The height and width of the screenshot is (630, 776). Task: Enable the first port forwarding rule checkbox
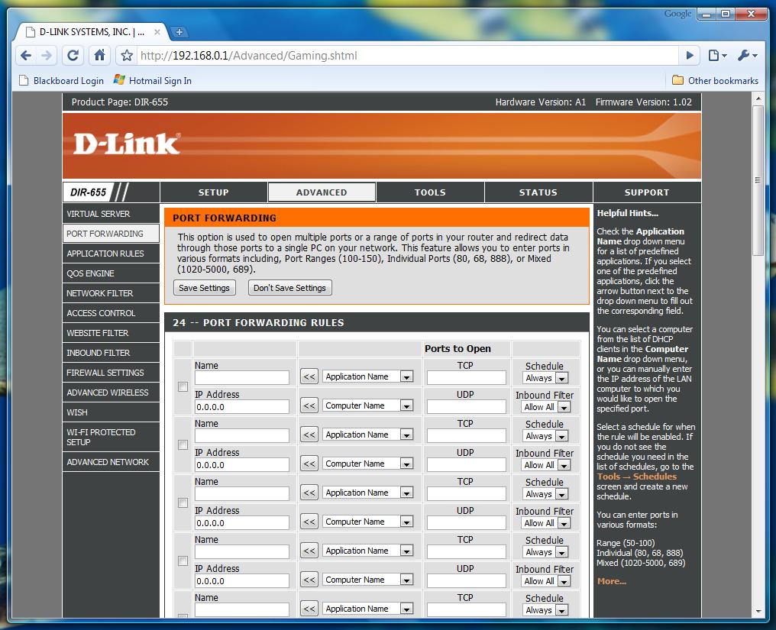click(183, 387)
